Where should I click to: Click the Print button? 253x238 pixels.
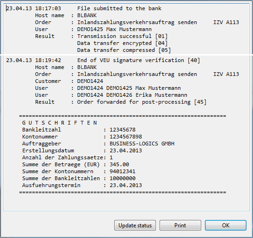coord(180,225)
